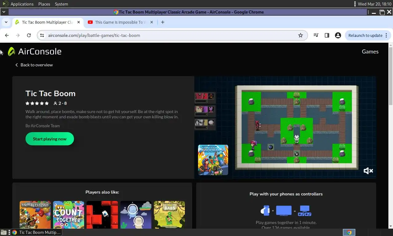Click the blue screen monitor icon

coord(284,211)
